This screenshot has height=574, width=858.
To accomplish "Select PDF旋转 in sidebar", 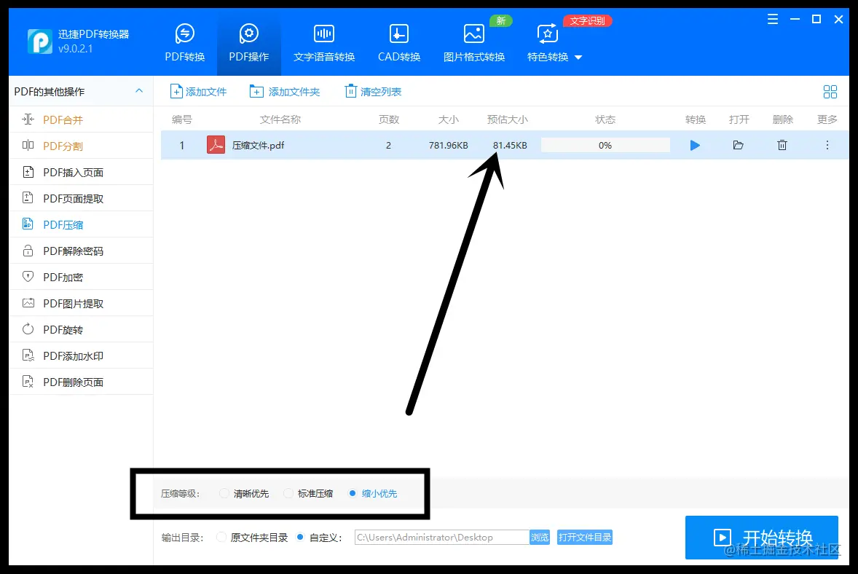I will (81, 330).
